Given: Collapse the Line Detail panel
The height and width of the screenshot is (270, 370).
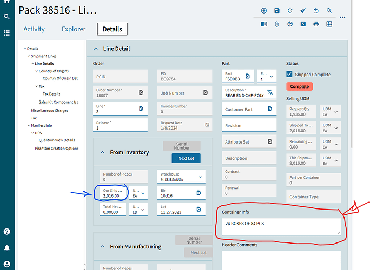Looking at the screenshot, I should [96, 49].
